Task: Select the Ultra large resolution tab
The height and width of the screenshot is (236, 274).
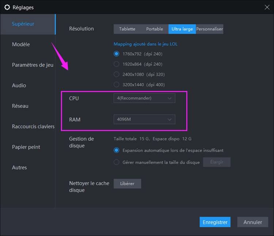Action: pyautogui.click(x=182, y=29)
